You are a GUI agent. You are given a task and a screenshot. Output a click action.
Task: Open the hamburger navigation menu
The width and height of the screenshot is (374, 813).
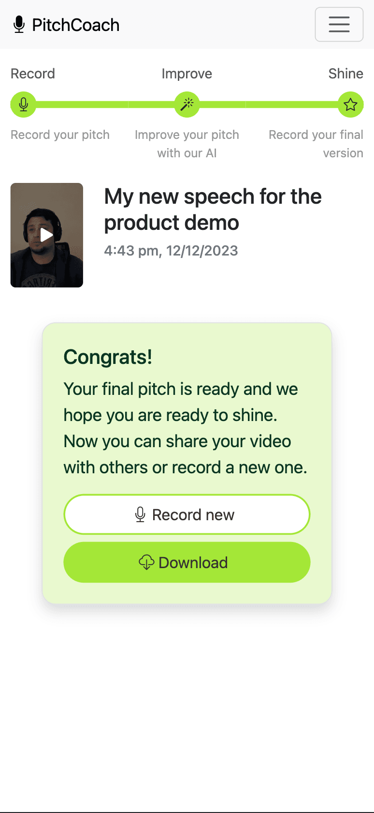339,24
